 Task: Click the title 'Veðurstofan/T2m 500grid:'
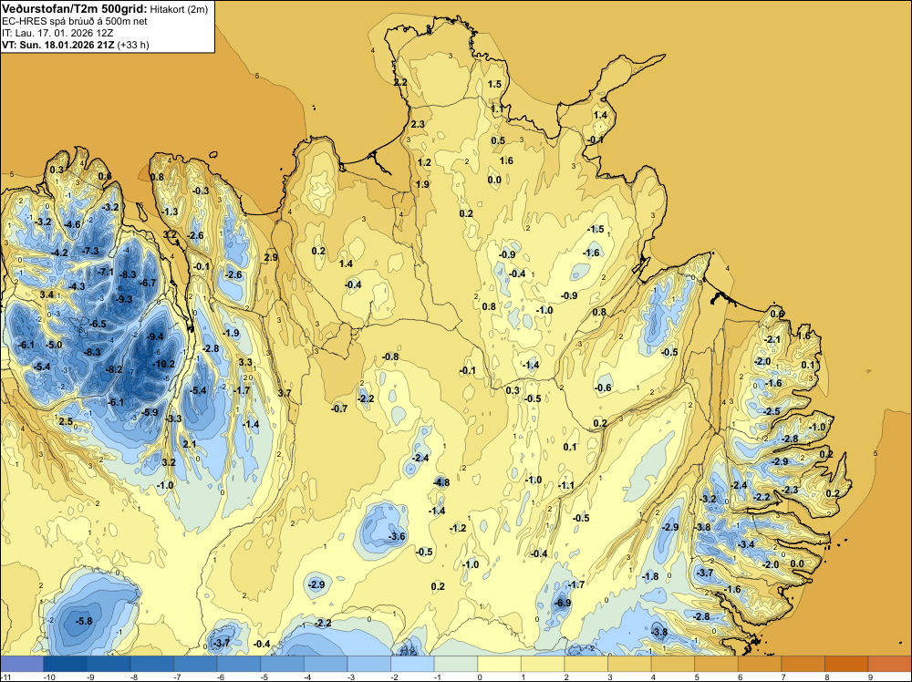75,9
